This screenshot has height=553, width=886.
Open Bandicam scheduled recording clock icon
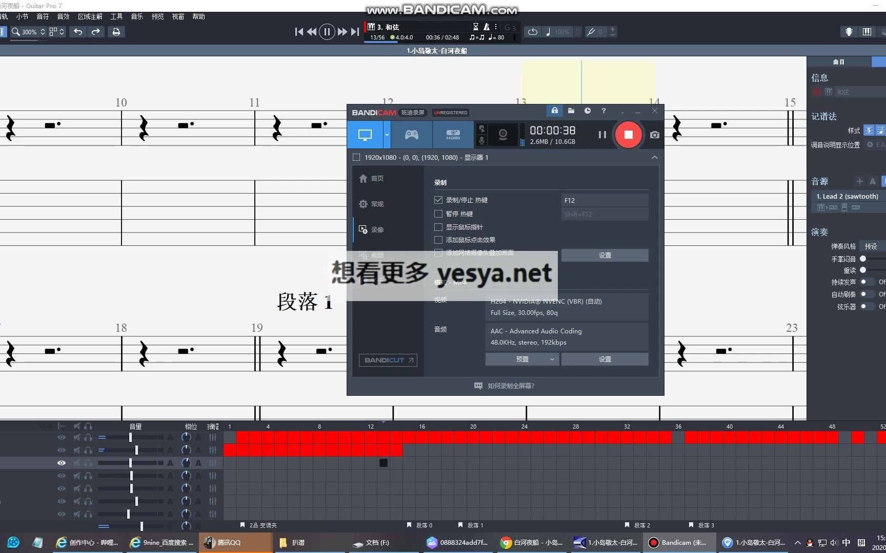(588, 111)
